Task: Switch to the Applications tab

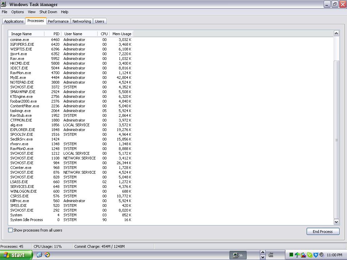Action: tap(14, 21)
